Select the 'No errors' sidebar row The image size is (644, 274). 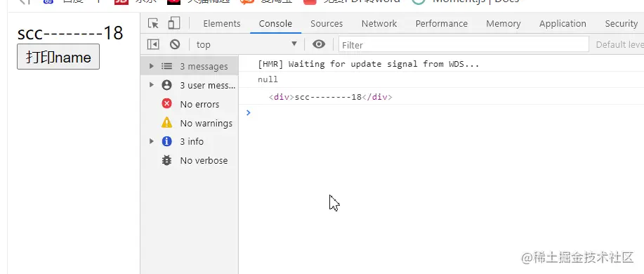(190, 104)
